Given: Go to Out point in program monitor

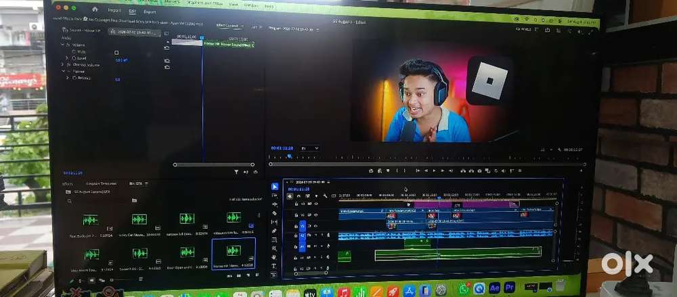Looking at the screenshot, I should coord(450,171).
